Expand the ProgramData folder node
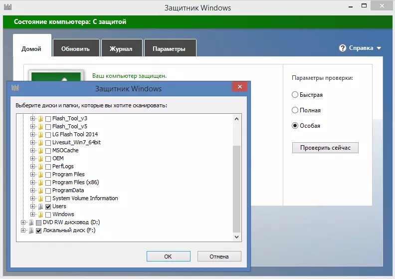Screen dimensions: 395x279 (32, 190)
